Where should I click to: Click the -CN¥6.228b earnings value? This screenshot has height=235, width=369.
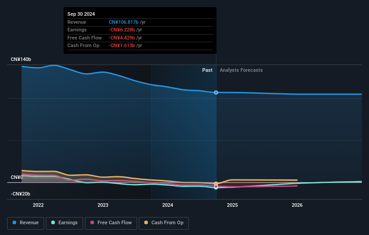click(x=122, y=30)
